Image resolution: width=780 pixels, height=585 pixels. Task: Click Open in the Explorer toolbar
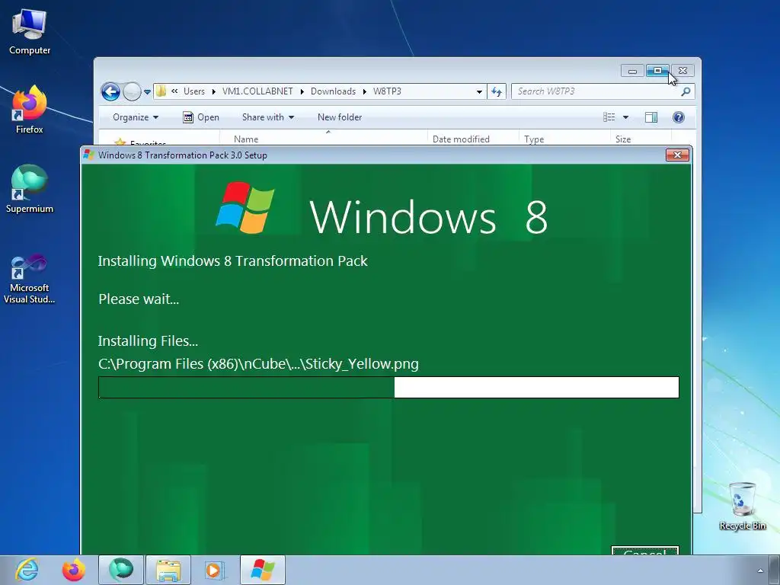pyautogui.click(x=201, y=117)
